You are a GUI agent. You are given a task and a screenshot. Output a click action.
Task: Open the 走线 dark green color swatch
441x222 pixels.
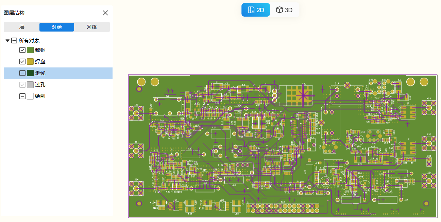(x=30, y=73)
